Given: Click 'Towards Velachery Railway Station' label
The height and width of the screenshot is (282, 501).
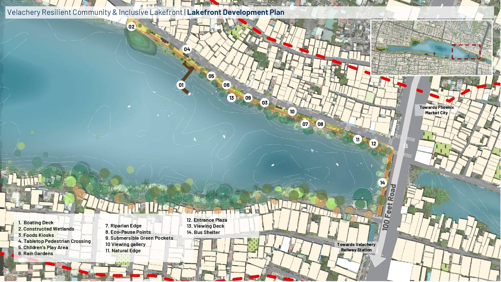Looking at the screenshot, I should pos(356,247).
